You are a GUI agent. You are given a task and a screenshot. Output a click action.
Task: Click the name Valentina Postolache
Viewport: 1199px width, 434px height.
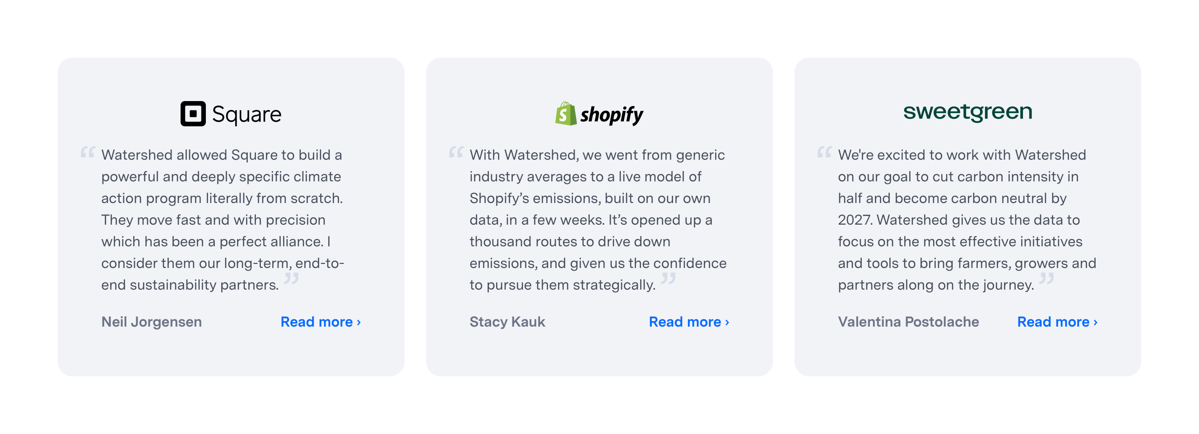pos(908,322)
